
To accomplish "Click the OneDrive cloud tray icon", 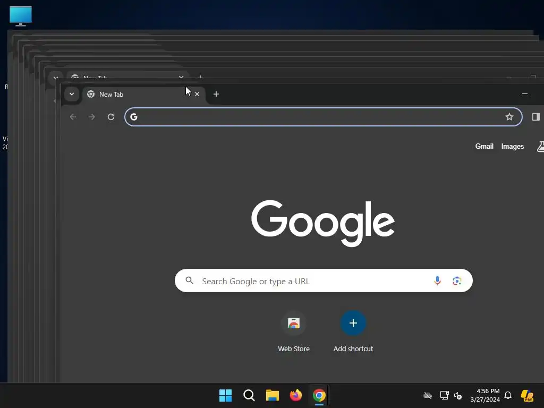I will click(x=428, y=395).
